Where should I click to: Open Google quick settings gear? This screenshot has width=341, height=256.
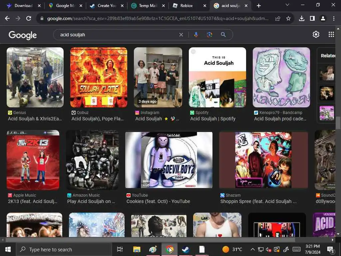[x=316, y=34]
